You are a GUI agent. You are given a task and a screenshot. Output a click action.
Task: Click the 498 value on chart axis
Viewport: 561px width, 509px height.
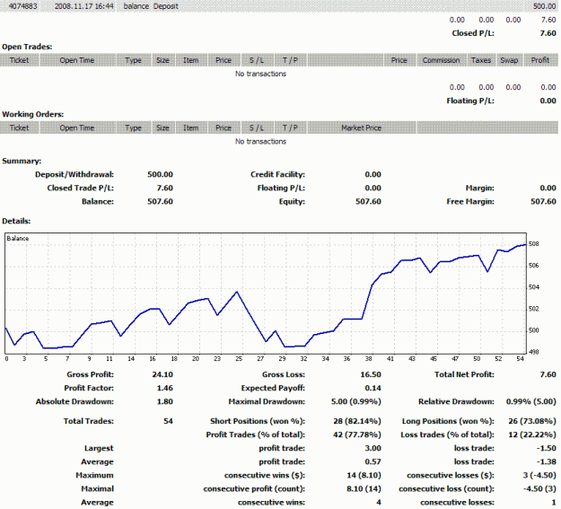pyautogui.click(x=534, y=352)
